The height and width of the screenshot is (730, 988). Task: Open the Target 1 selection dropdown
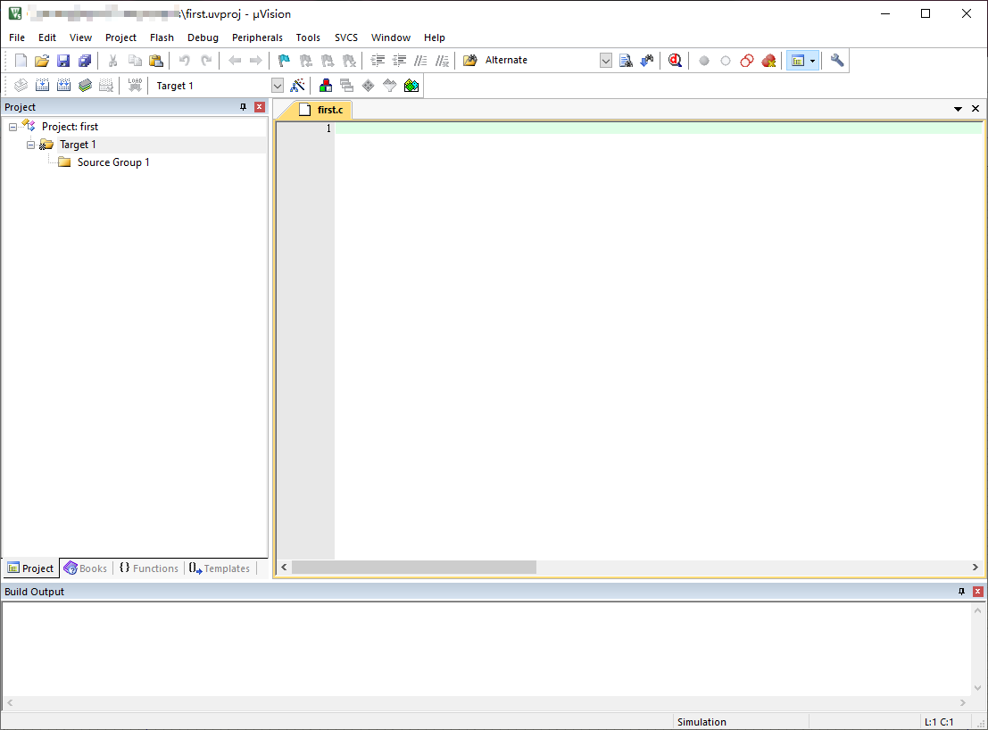(x=278, y=86)
